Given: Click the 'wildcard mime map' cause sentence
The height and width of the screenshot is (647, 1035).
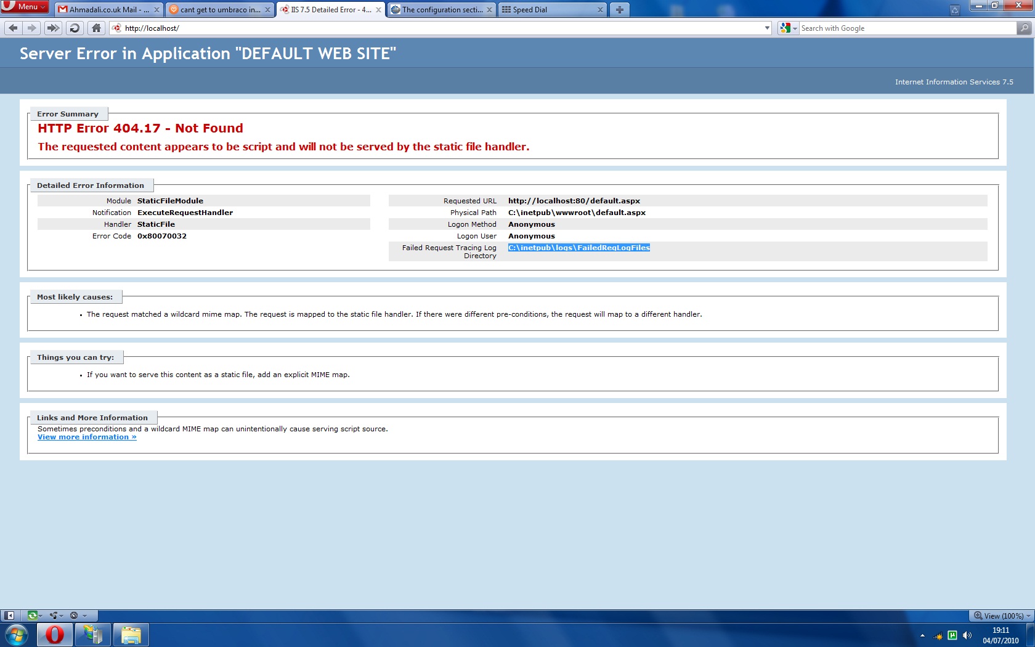Looking at the screenshot, I should (394, 314).
